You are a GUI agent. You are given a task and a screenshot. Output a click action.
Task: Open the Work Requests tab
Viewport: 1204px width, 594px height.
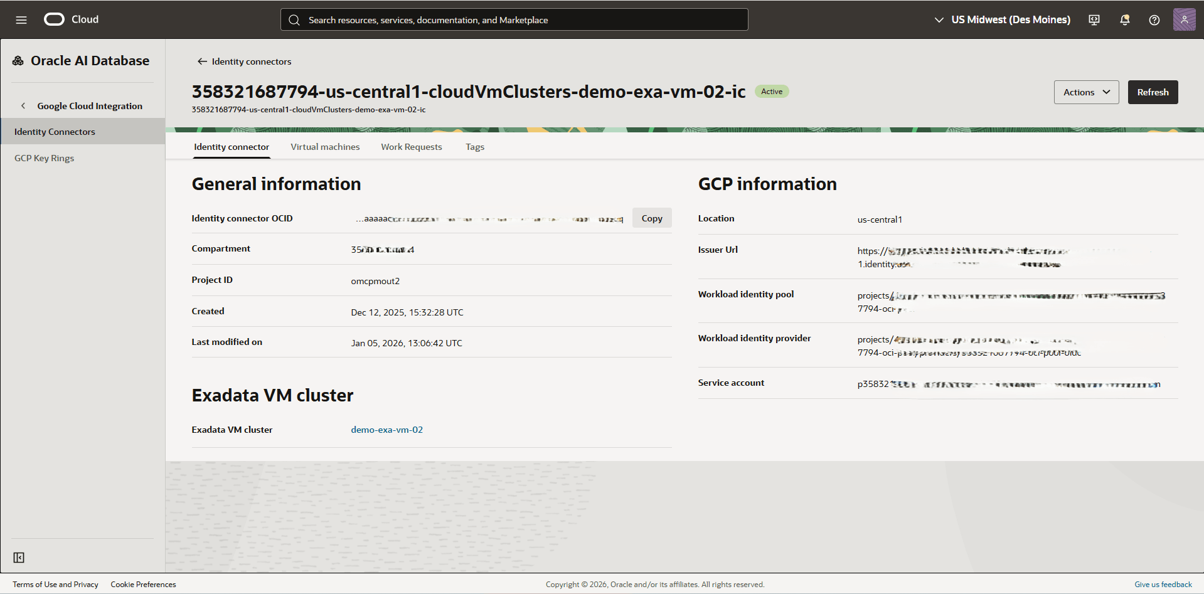click(411, 146)
